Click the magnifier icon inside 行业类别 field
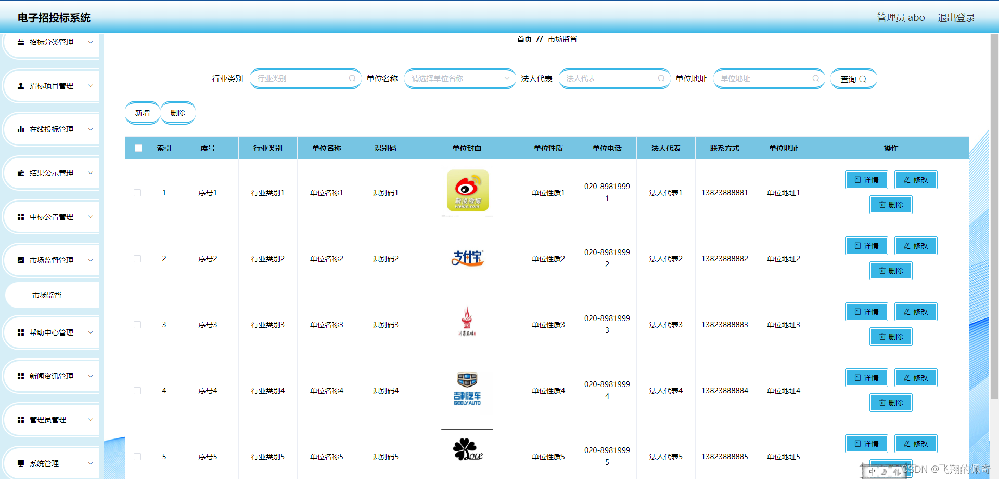Screen dimensions: 999x479 (x=352, y=78)
